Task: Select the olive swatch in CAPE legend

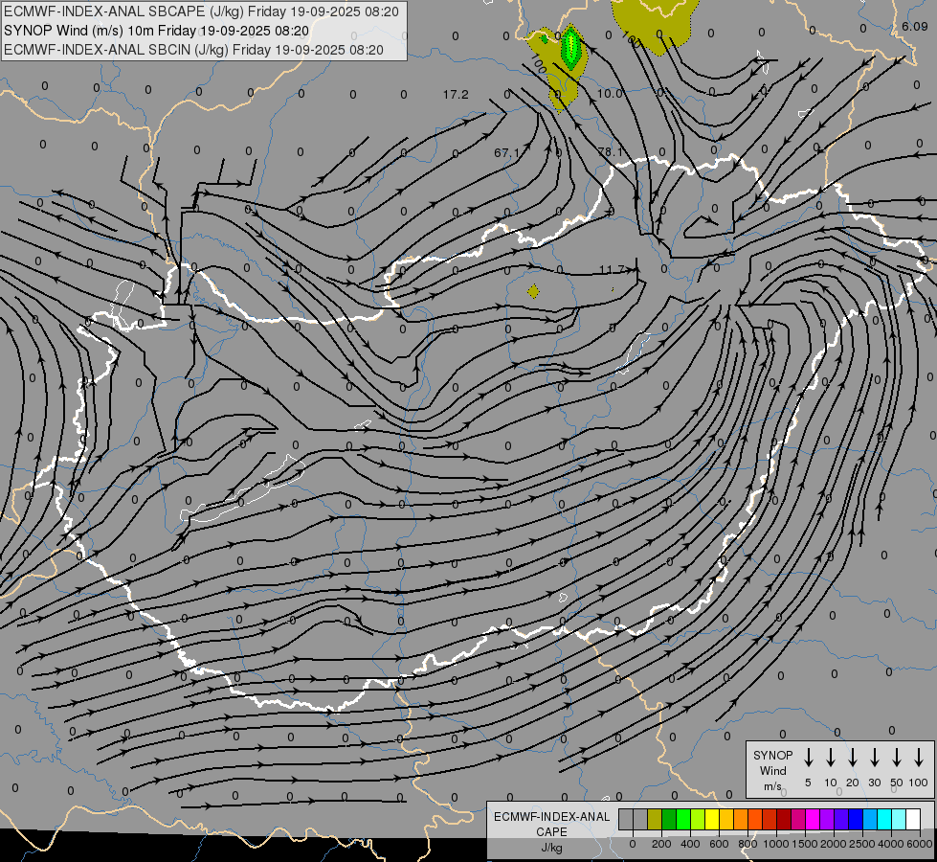Action: pyautogui.click(x=655, y=819)
